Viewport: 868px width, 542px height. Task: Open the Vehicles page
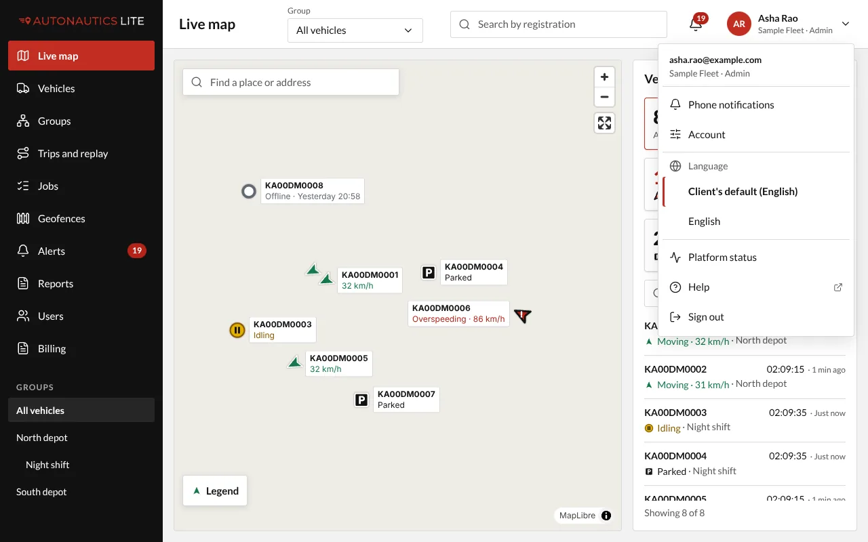pos(81,88)
